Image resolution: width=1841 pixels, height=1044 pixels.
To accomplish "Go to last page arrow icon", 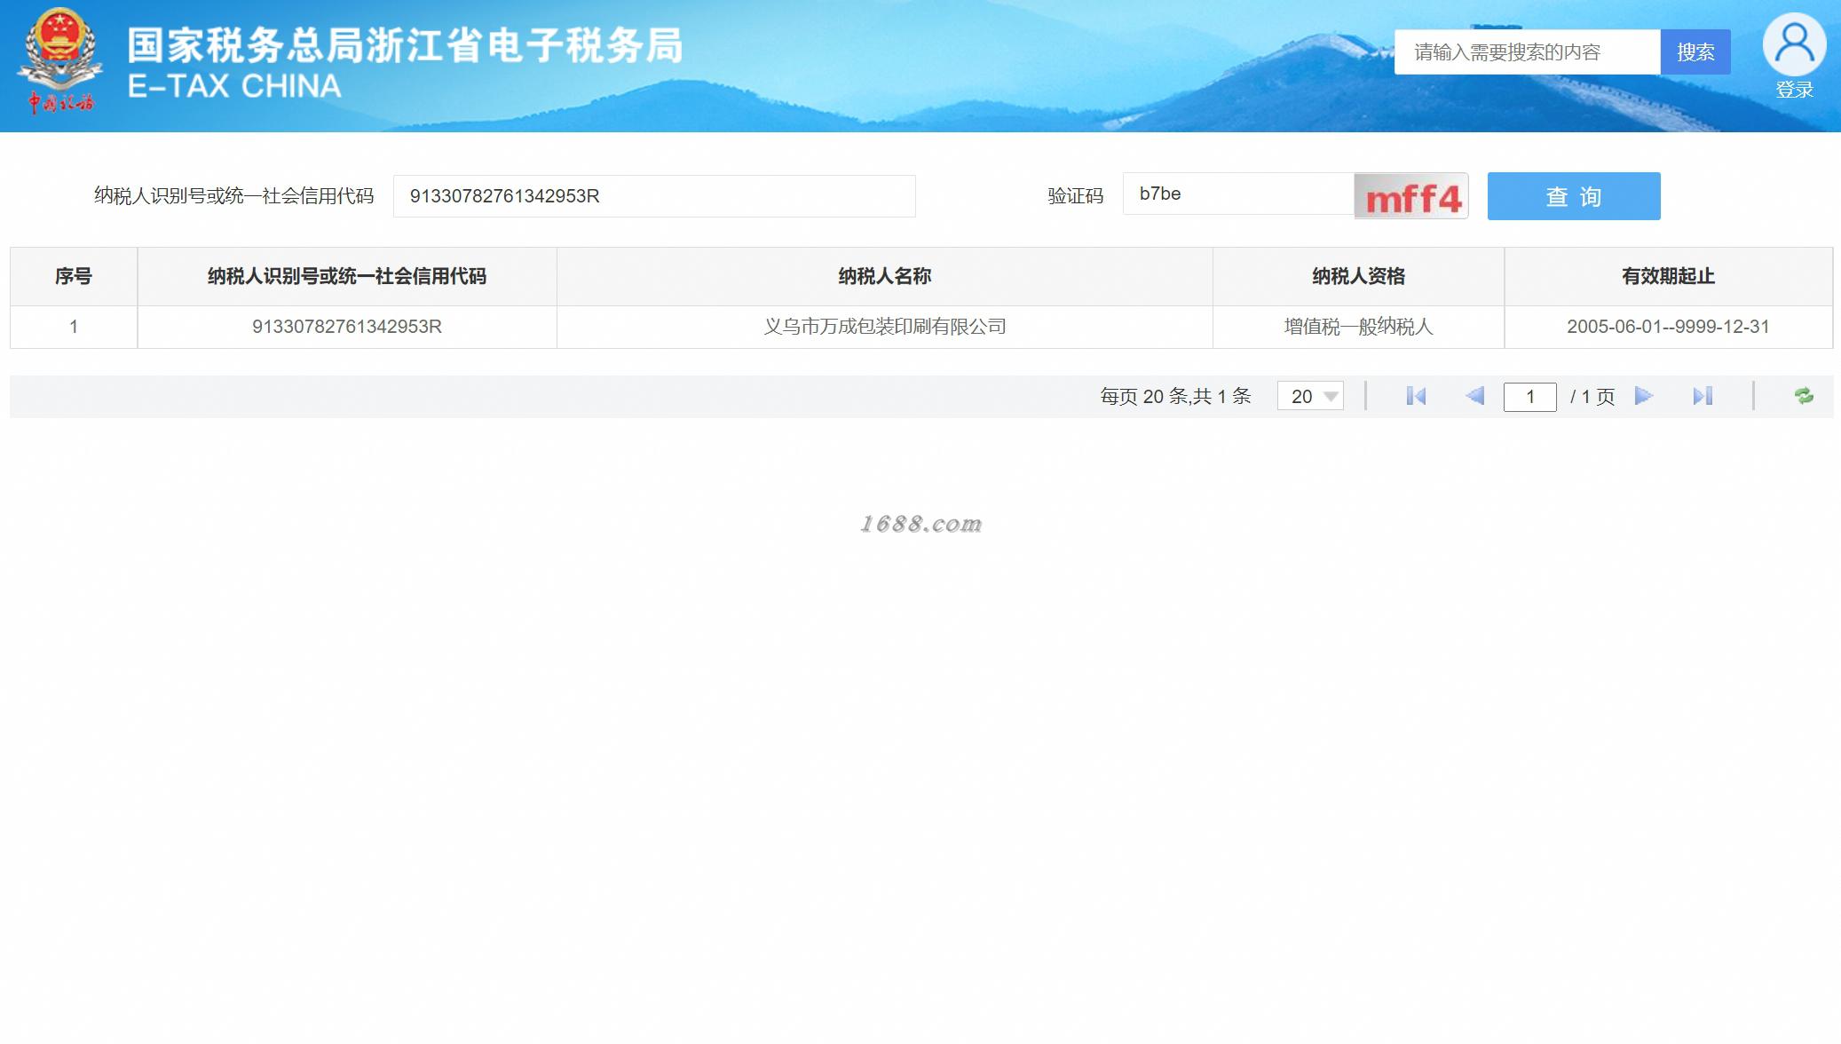I will tap(1703, 396).
